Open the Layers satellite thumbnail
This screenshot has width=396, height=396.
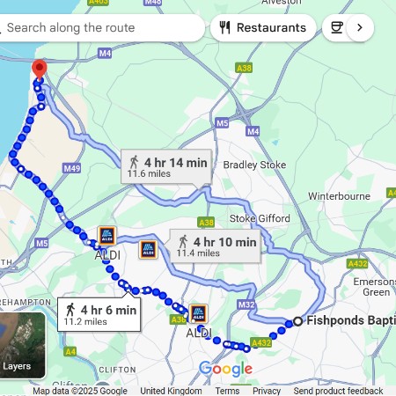coord(23,345)
